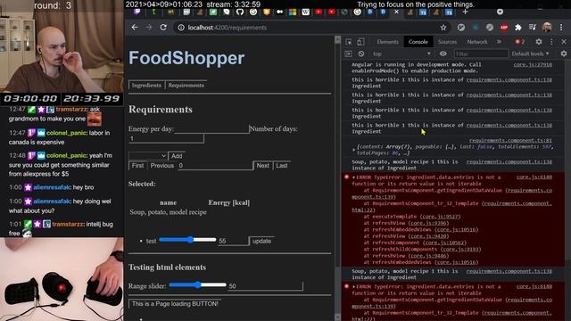The height and width of the screenshot is (321, 571).
Task: Go to the First page
Action: pyautogui.click(x=137, y=166)
